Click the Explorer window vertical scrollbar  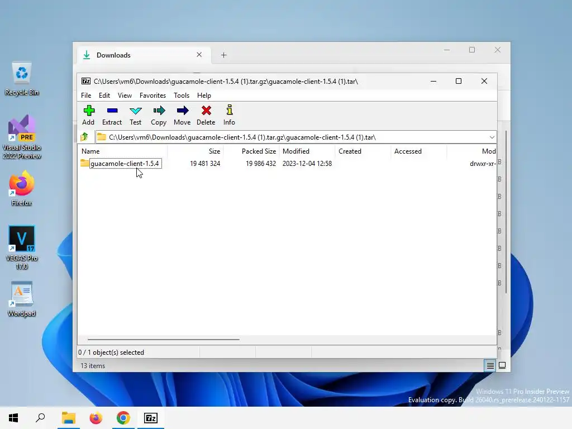pyautogui.click(x=506, y=212)
